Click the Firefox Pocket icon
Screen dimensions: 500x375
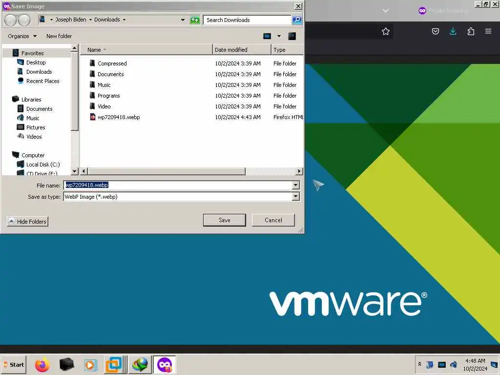point(435,31)
